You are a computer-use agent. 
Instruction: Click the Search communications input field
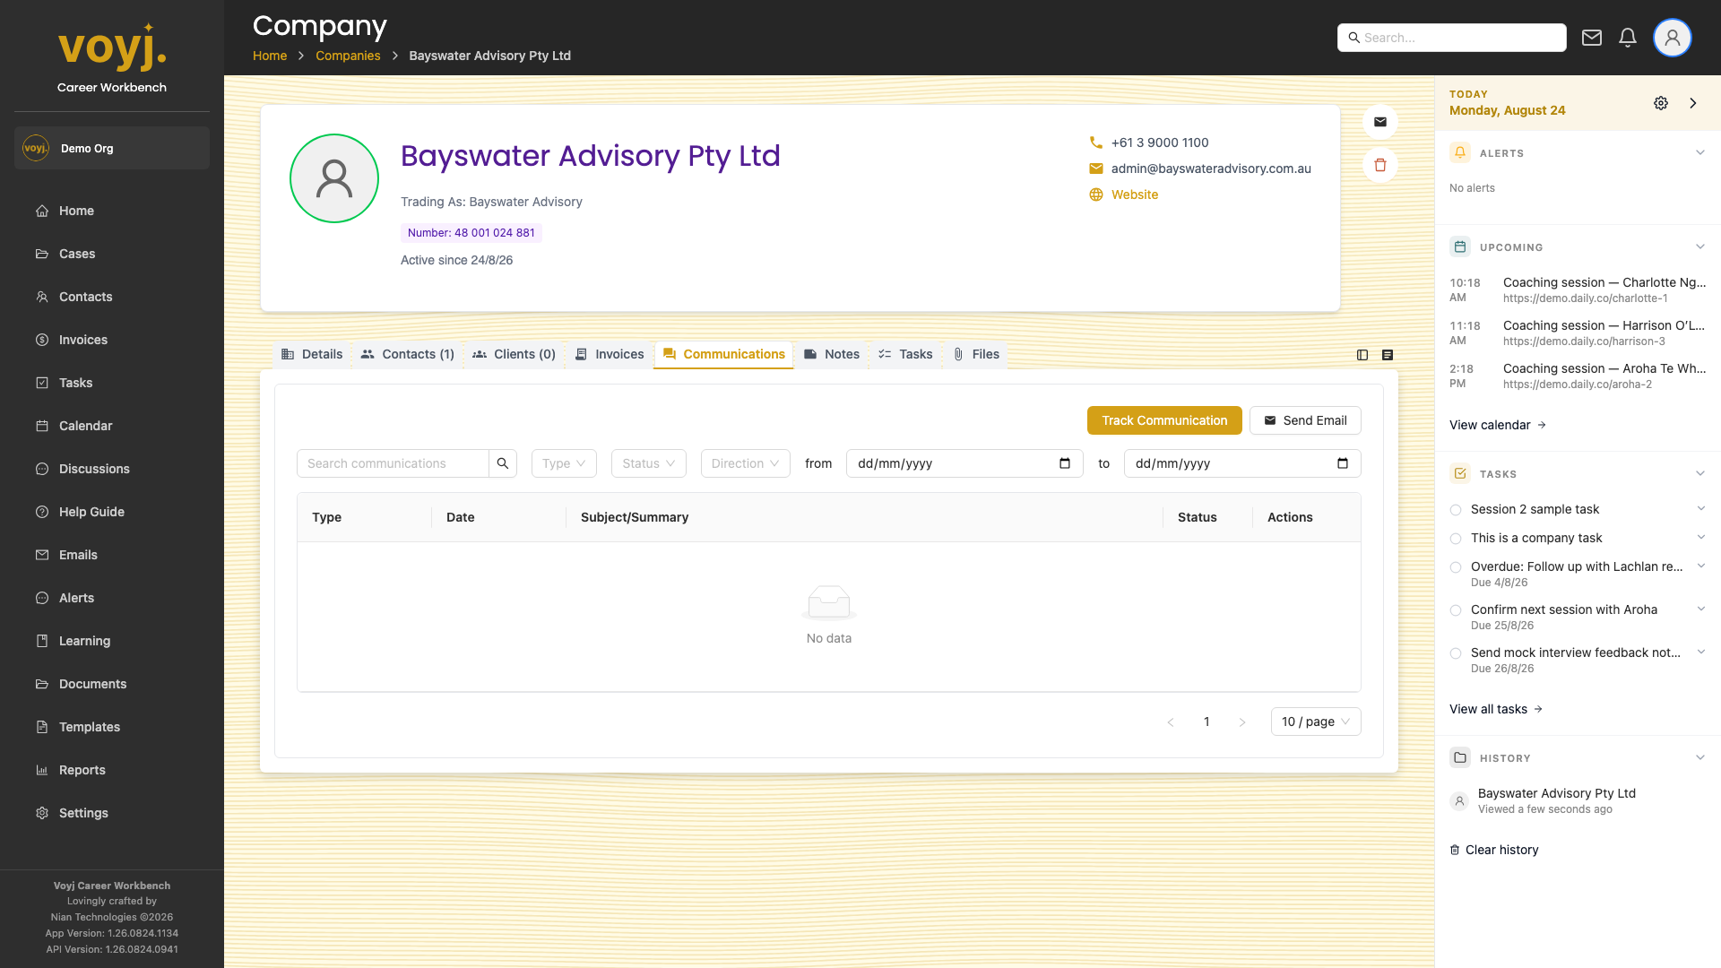point(393,463)
